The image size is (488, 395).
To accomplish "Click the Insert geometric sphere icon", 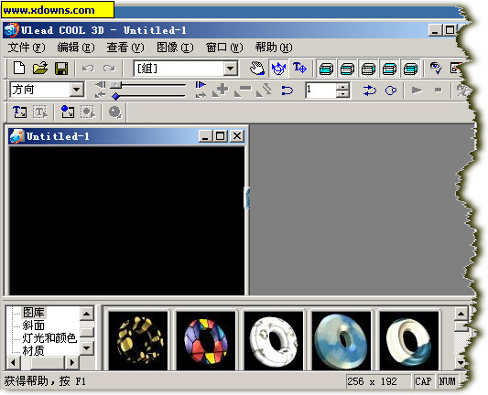I will click(x=114, y=112).
